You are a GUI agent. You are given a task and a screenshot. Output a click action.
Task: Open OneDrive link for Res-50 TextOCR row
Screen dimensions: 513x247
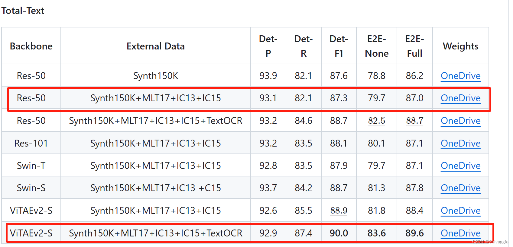[x=460, y=121]
